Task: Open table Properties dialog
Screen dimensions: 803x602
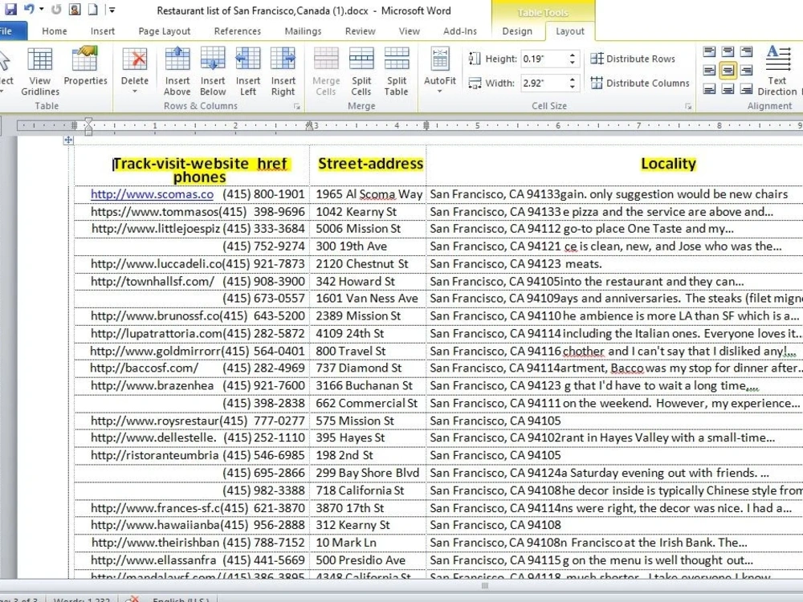Action: [85, 66]
